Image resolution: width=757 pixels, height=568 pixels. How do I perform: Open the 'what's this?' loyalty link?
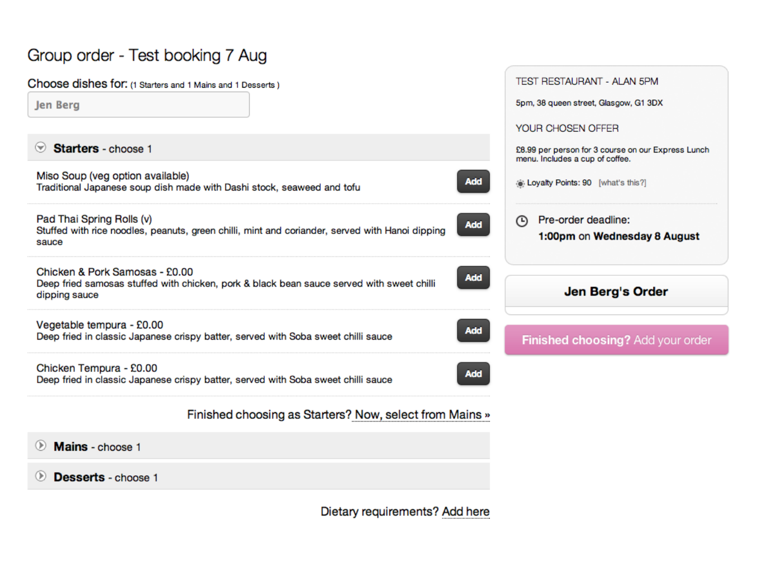(622, 183)
